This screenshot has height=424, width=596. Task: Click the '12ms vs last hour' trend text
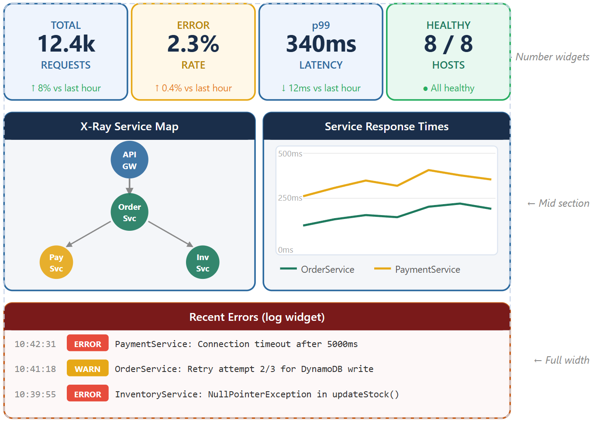click(321, 88)
